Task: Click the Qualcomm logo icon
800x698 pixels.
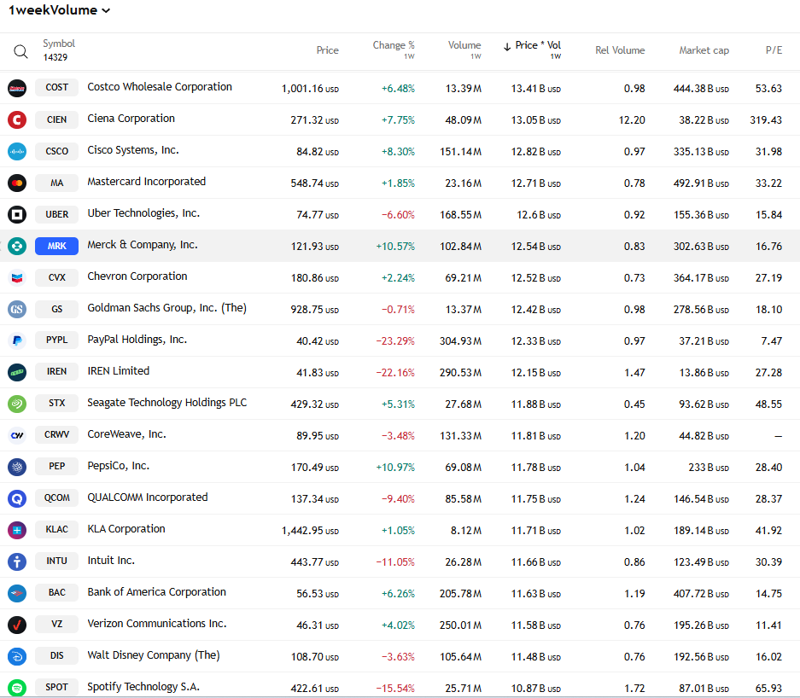Action: click(17, 498)
